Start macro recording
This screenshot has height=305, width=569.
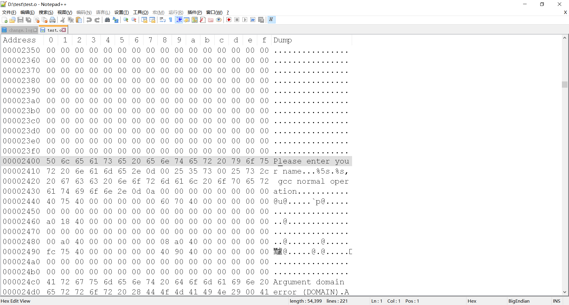point(228,20)
